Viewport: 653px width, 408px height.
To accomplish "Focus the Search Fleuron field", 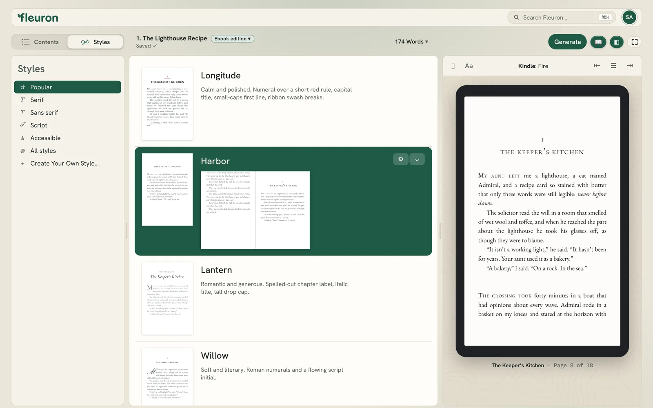I will (x=562, y=18).
